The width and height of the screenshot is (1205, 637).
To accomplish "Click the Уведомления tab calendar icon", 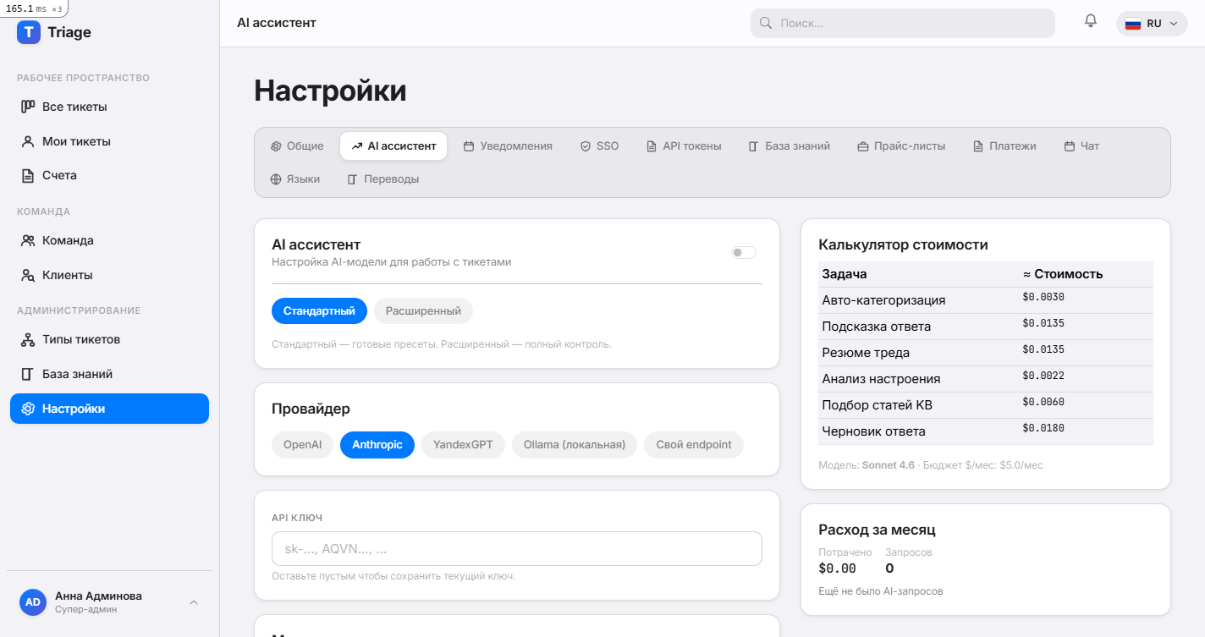I will tap(469, 146).
